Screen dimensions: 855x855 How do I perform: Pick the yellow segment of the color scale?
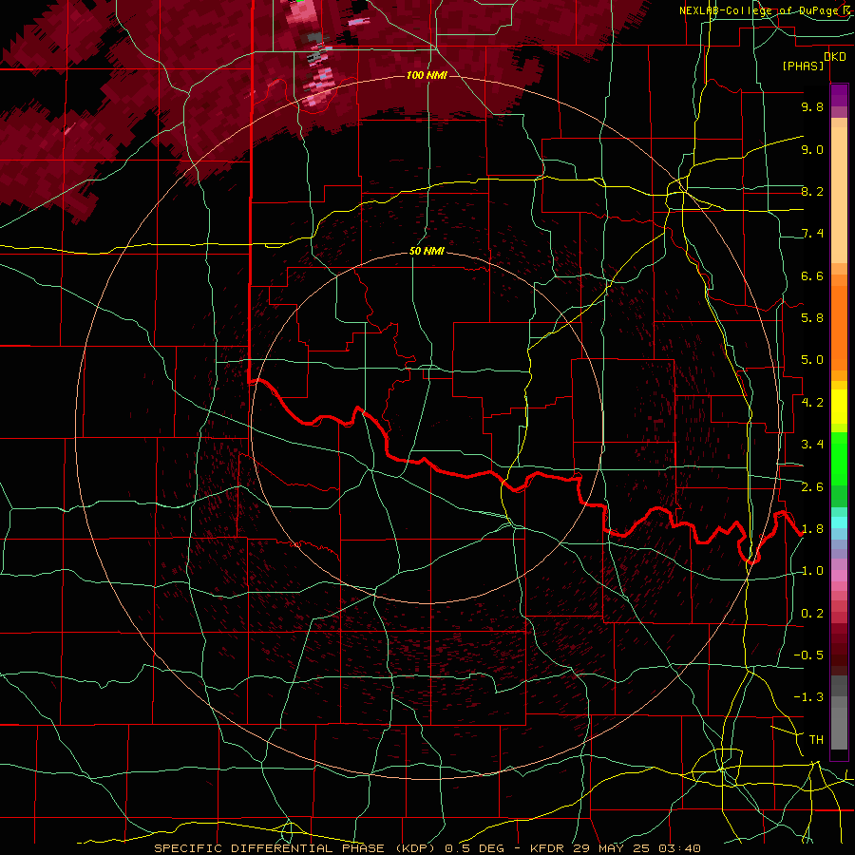pyautogui.click(x=839, y=407)
